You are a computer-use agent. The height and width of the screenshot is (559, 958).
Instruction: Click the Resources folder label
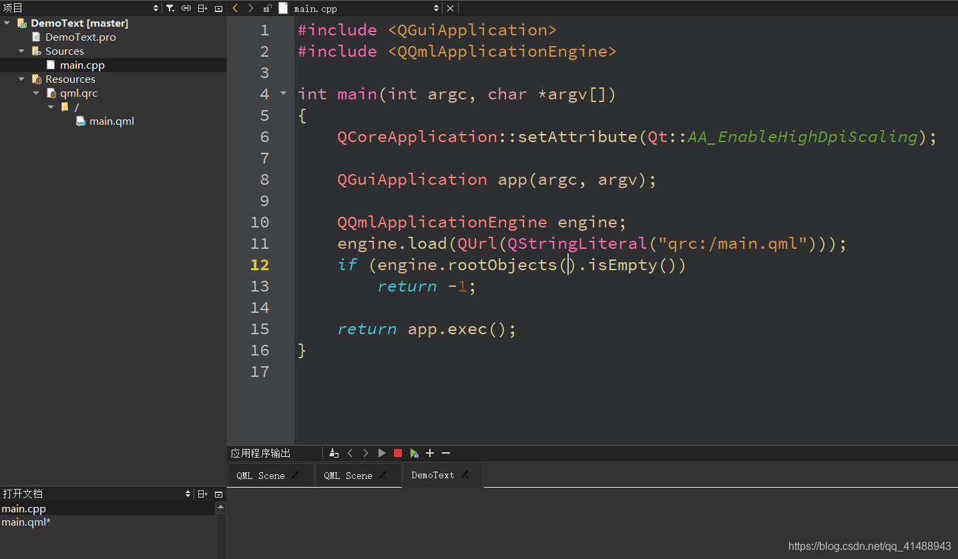point(70,79)
